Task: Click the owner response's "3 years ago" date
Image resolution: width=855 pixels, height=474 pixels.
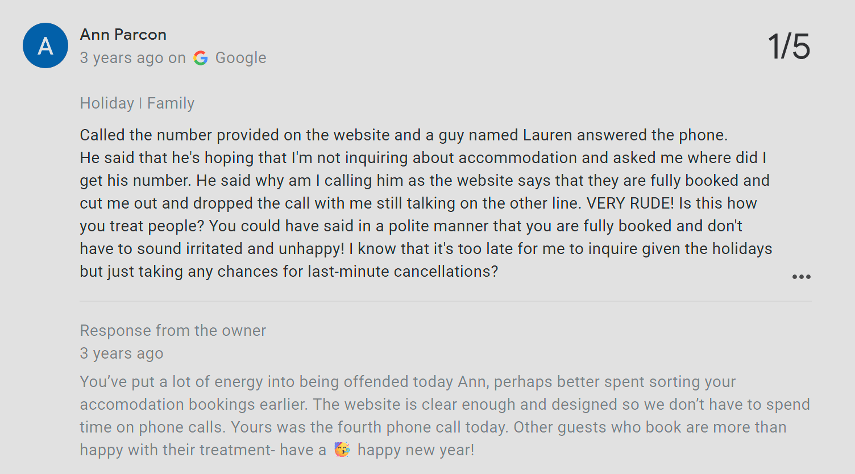Action: point(122,354)
